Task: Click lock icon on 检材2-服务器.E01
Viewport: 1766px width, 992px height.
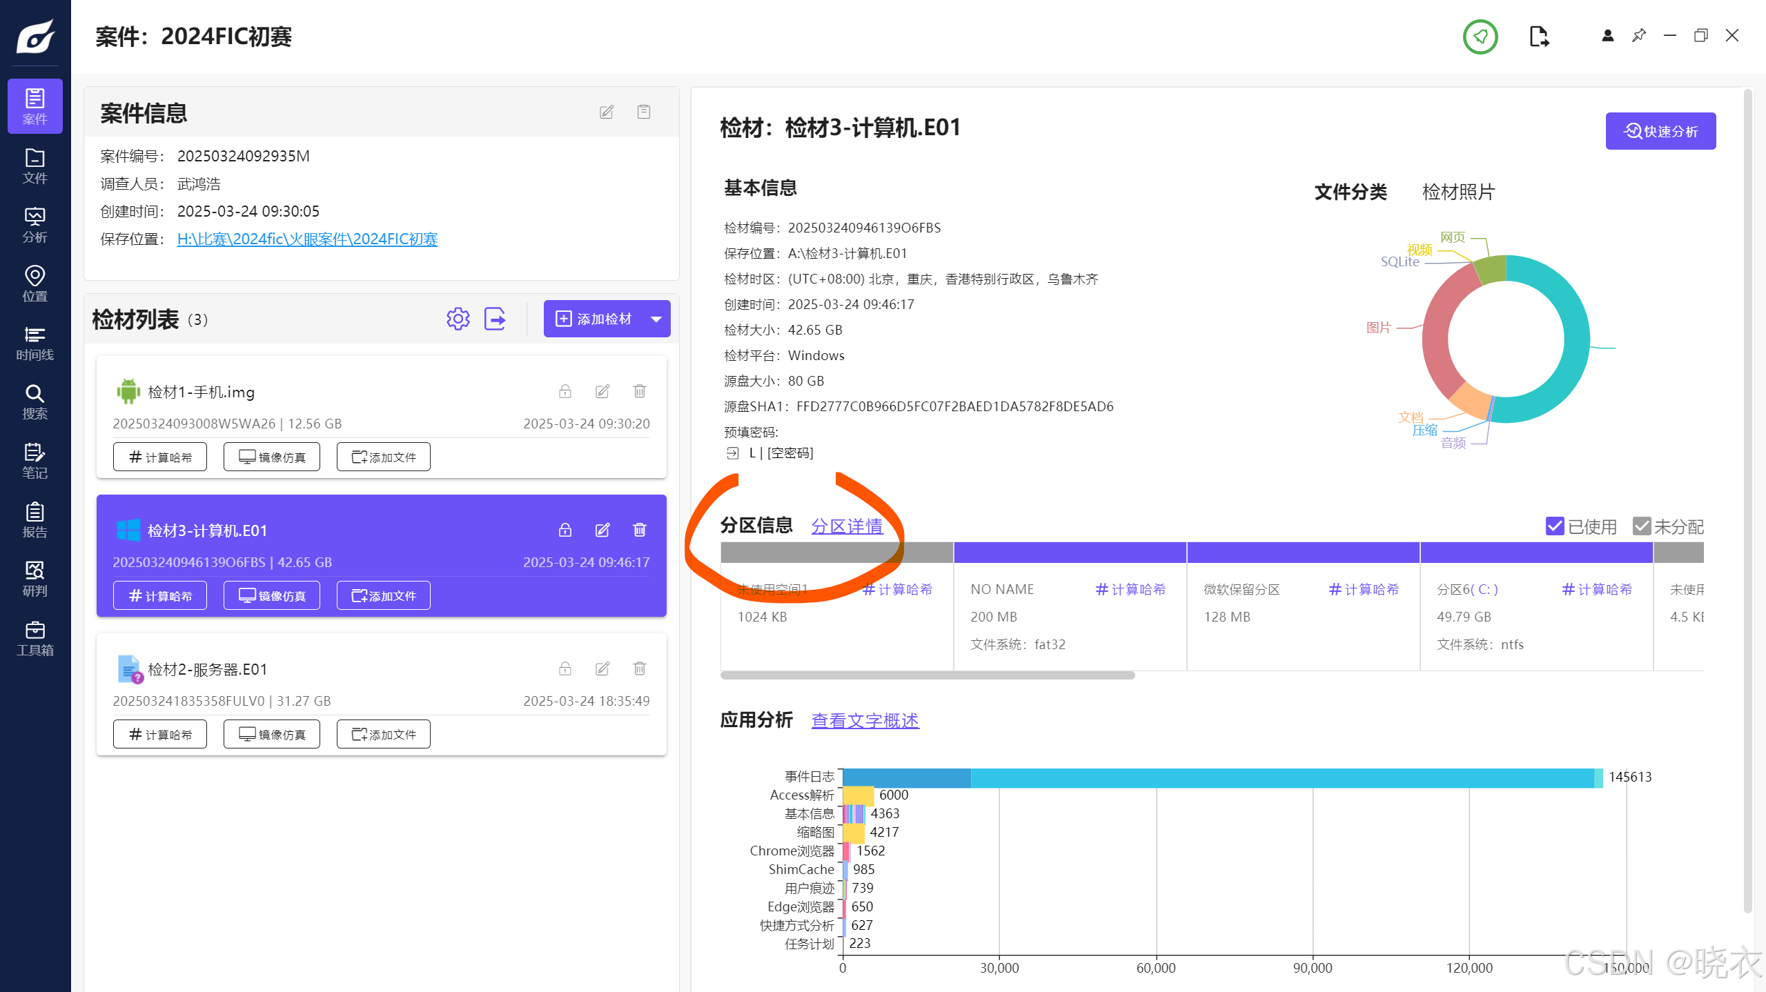Action: coord(565,668)
